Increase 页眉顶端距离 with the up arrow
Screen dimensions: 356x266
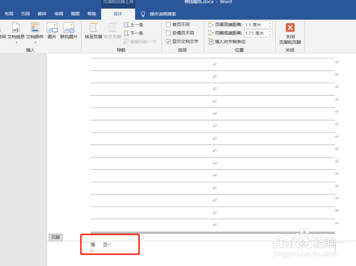(x=270, y=23)
